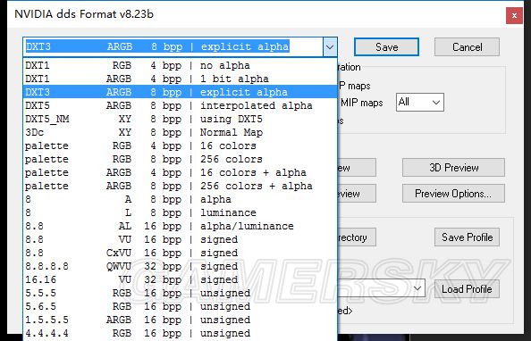This screenshot has width=531, height=341.
Task: Choose 16.16 VU 32 bpp signed
Action: pyautogui.click(x=181, y=279)
